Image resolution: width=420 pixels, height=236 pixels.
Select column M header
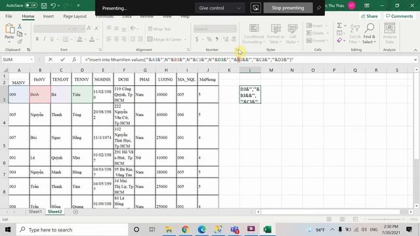click(271, 70)
